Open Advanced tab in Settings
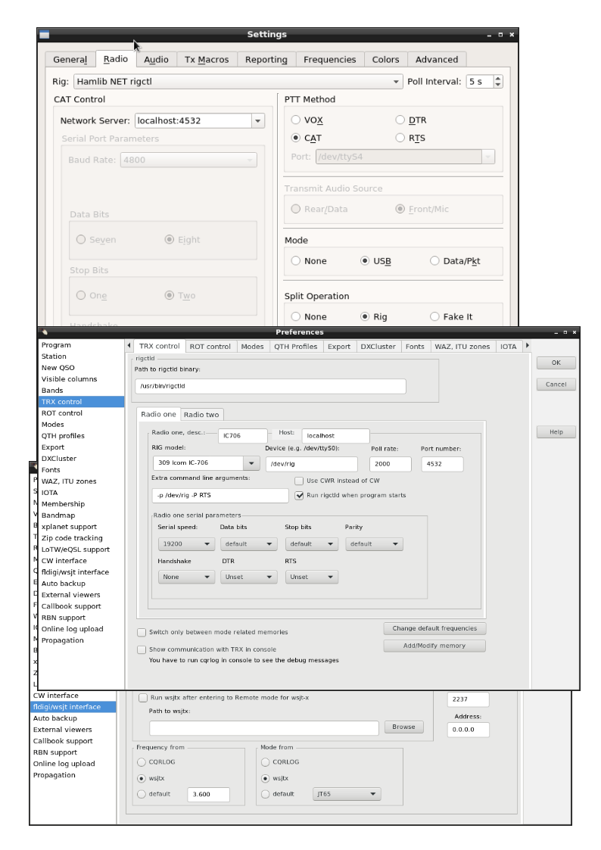Image resolution: width=601 pixels, height=850 pixels. pos(436,60)
